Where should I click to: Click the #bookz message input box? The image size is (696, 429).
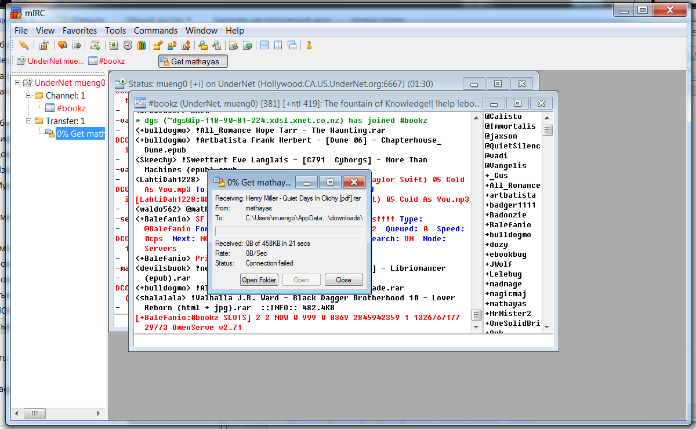(343, 340)
